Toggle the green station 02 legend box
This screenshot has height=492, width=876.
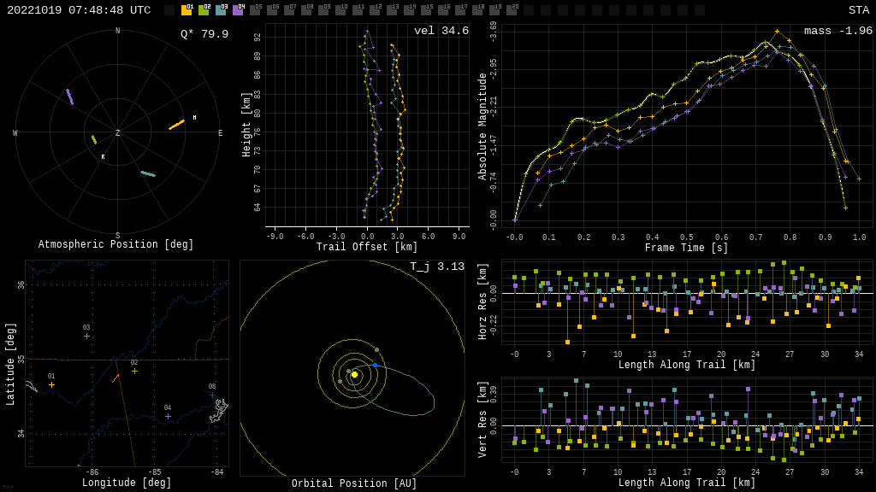coord(204,10)
